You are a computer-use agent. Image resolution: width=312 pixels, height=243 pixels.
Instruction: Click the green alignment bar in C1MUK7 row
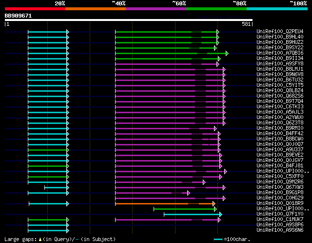[48, 220]
